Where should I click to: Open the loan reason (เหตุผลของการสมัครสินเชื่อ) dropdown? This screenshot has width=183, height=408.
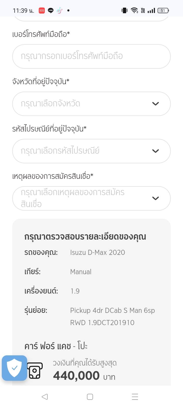[86, 198]
